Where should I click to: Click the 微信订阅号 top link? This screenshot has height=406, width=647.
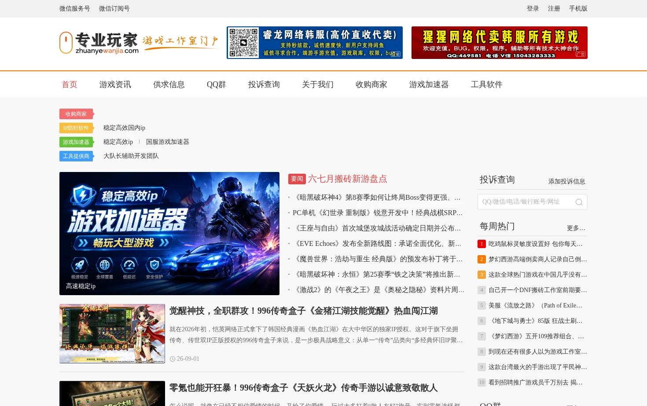pyautogui.click(x=114, y=8)
